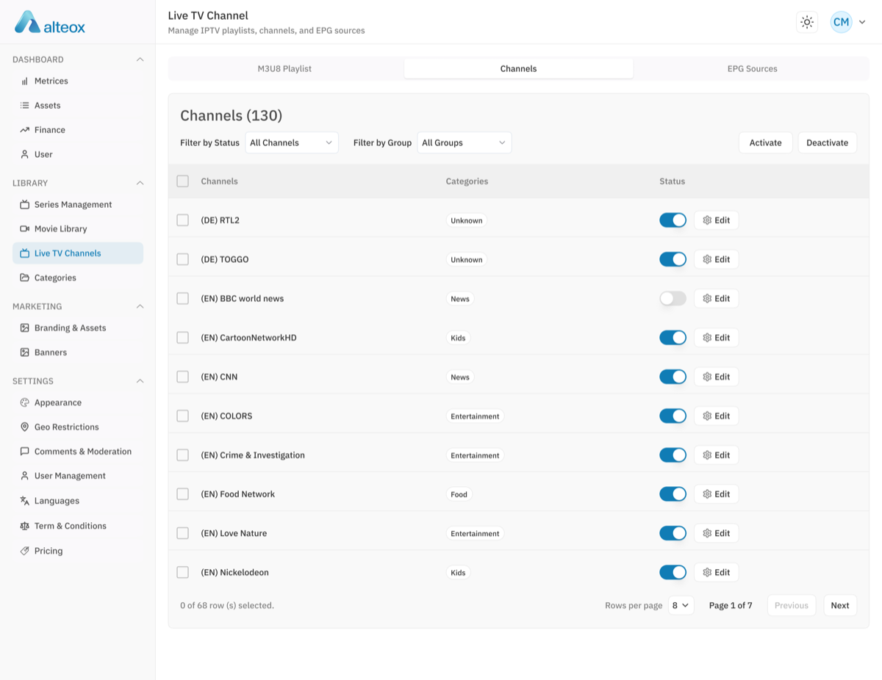Click Live TV Channels icon in sidebar
Image resolution: width=882 pixels, height=680 pixels.
point(24,253)
